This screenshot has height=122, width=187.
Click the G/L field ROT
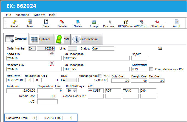tap(113, 91)
